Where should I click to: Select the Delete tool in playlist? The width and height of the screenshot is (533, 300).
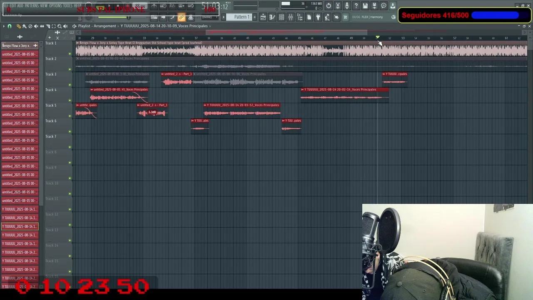[x=30, y=26]
